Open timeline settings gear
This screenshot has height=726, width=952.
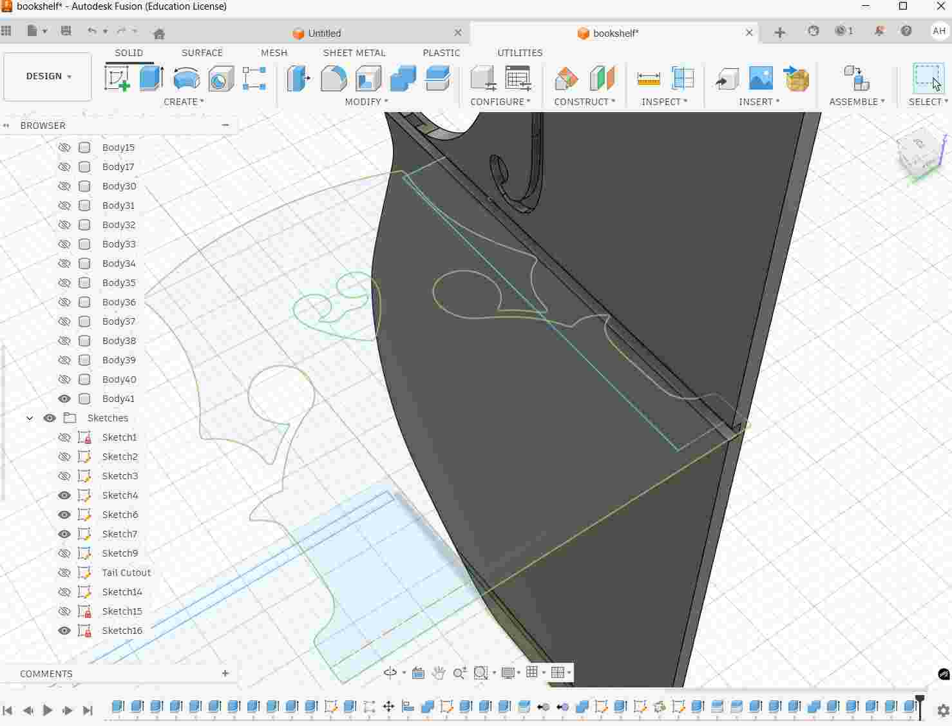(943, 711)
